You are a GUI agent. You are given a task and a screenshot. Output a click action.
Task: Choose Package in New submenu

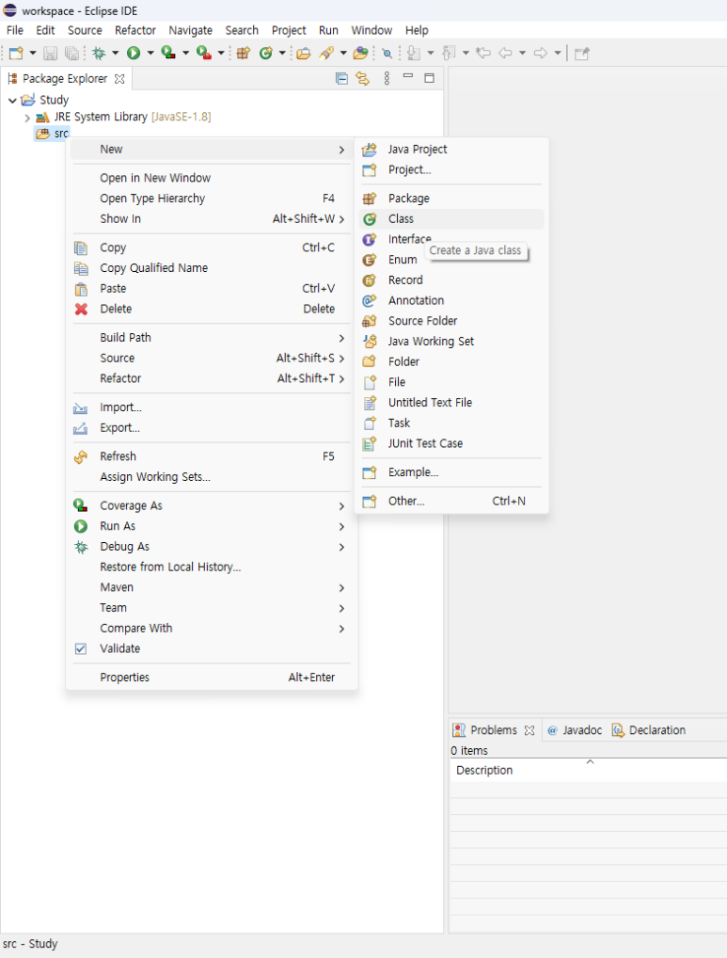pos(451,198)
